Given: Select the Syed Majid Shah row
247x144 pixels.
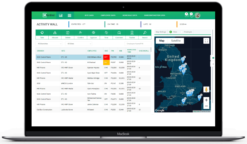Looking at the screenshot, I should click(93, 73).
